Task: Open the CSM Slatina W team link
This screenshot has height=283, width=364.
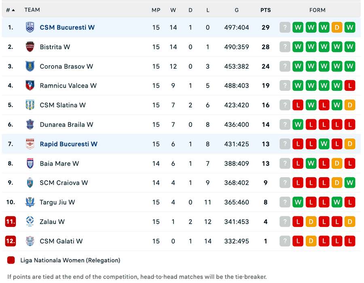Action: pos(63,105)
